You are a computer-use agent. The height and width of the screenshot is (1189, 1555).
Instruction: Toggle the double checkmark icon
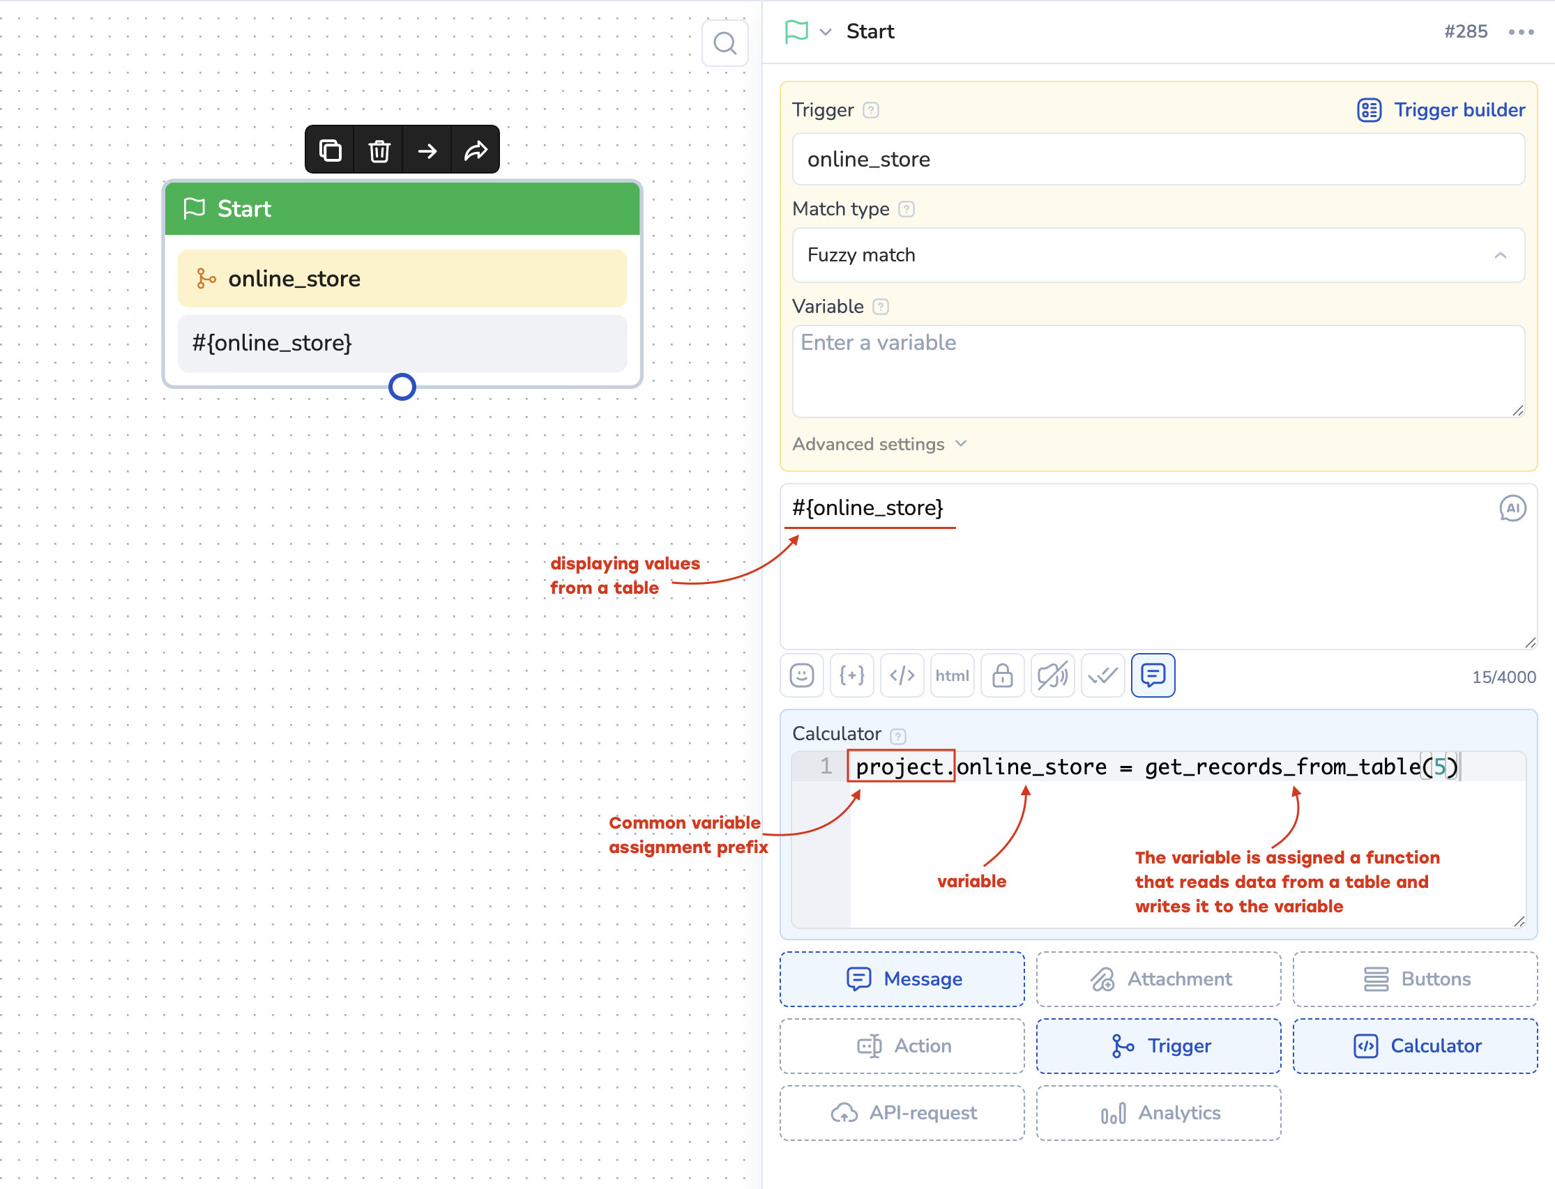(x=1102, y=675)
